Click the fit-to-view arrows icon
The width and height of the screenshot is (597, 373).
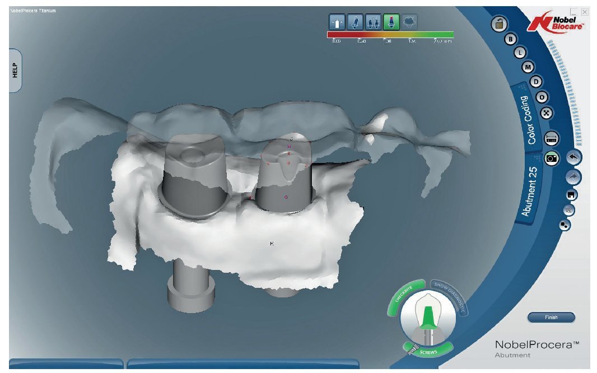tap(548, 113)
